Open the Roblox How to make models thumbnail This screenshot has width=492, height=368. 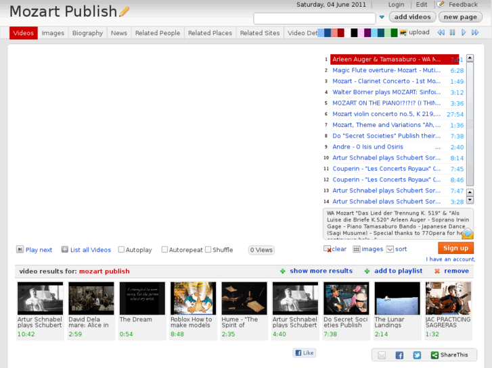click(x=194, y=298)
